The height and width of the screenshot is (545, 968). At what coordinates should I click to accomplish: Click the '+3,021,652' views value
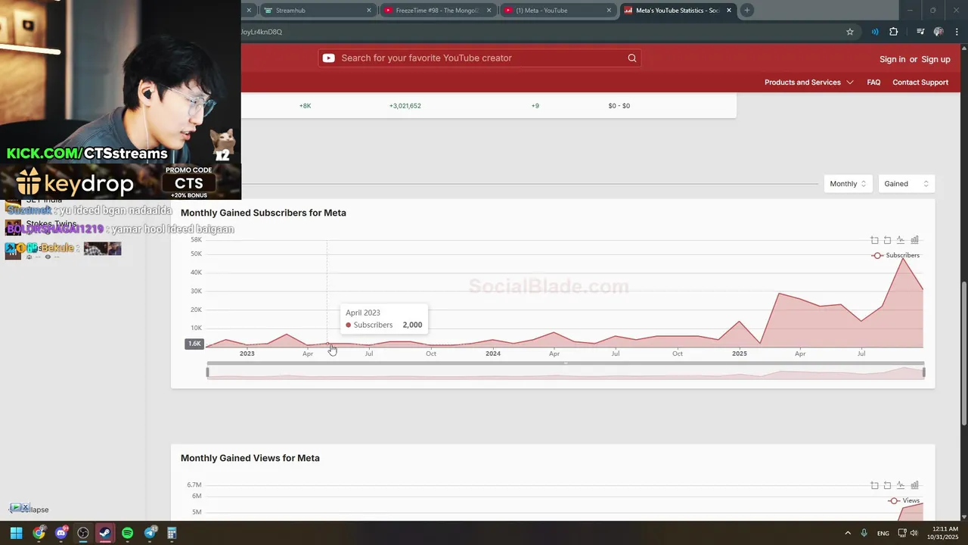[x=405, y=106]
